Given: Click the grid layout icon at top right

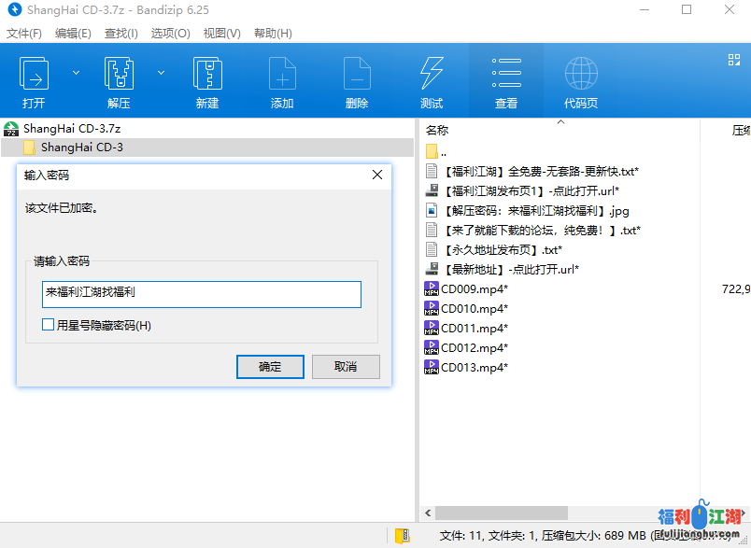Looking at the screenshot, I should (734, 60).
